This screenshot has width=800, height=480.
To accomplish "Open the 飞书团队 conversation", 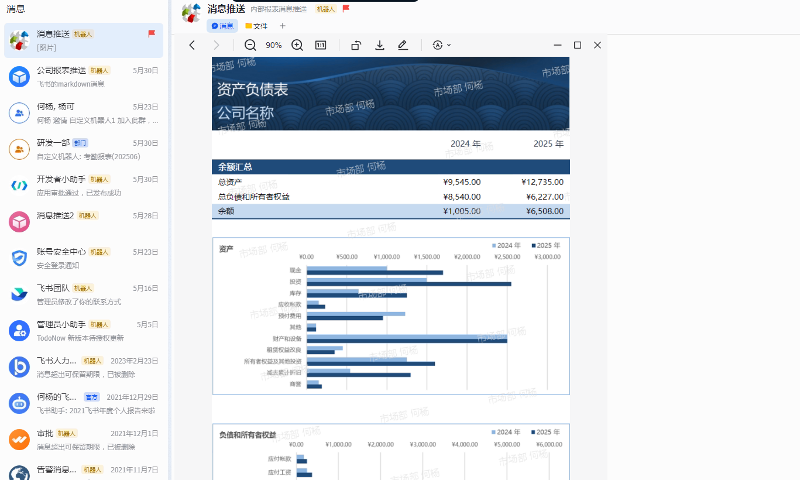I will pyautogui.click(x=84, y=294).
